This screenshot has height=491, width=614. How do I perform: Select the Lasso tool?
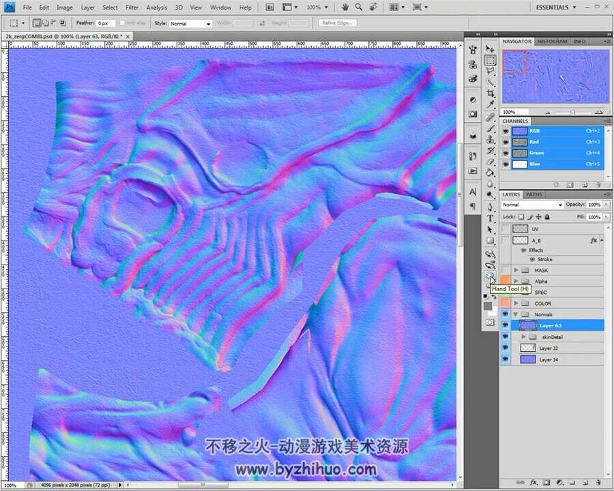[490, 71]
